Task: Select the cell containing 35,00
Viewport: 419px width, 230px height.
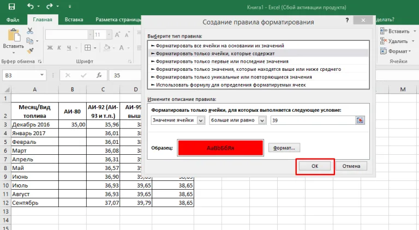Action: [x=73, y=124]
